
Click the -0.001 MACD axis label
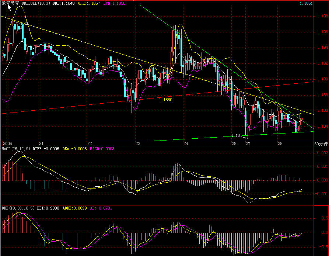[321, 194]
